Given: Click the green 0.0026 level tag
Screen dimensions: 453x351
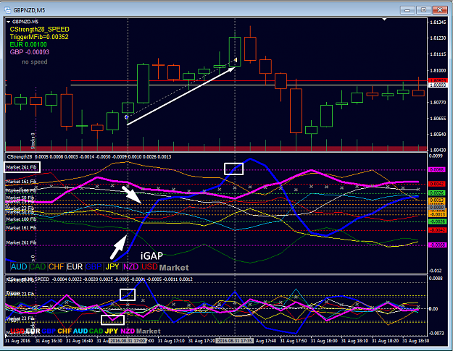Looking at the screenshot, I should point(437,193).
